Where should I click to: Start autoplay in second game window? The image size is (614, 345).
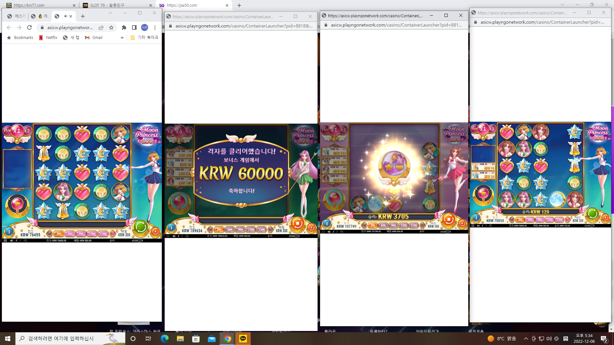(311, 227)
